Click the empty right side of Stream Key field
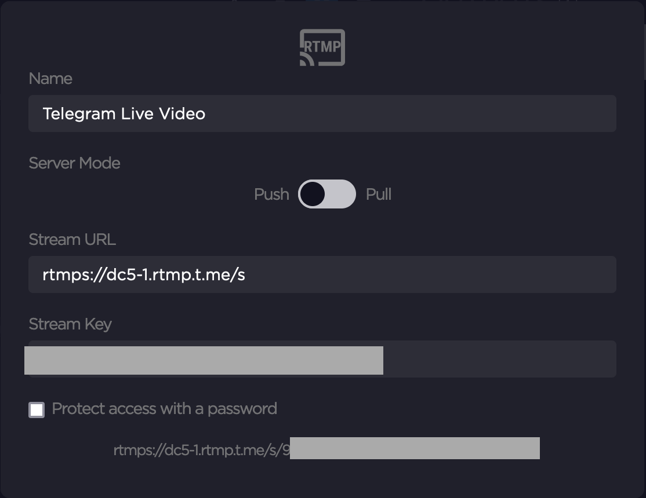This screenshot has width=646, height=498. 499,360
